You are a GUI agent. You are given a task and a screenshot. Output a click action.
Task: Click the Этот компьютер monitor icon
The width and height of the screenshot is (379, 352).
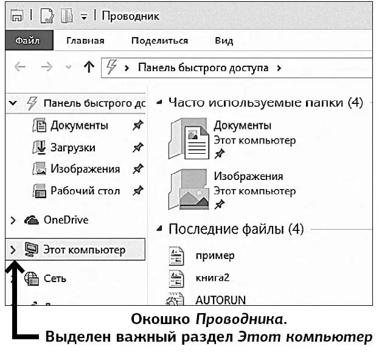point(32,250)
